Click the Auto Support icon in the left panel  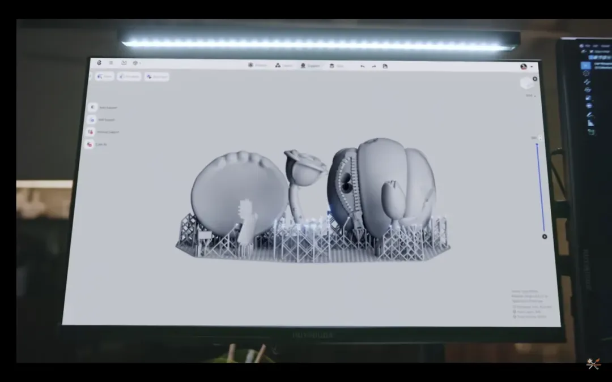tap(92, 107)
